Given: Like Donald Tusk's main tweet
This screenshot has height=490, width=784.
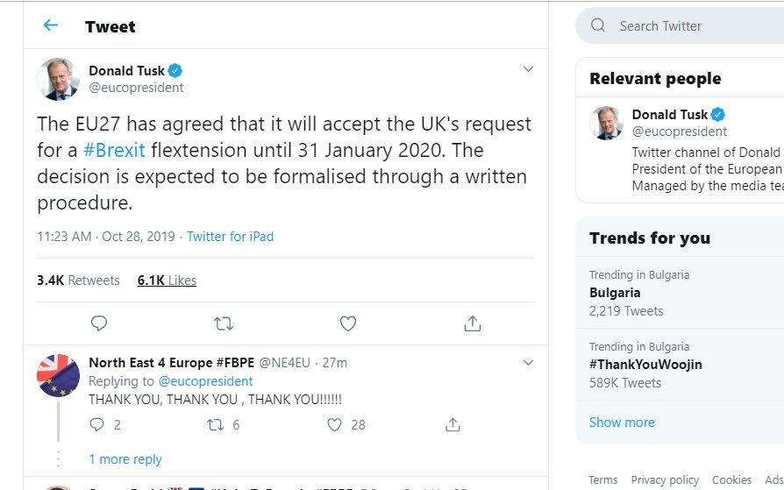Looking at the screenshot, I should pos(348,323).
